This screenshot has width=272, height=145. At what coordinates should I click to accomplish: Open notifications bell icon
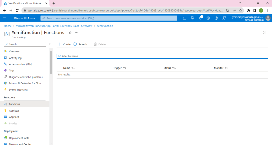200,18
